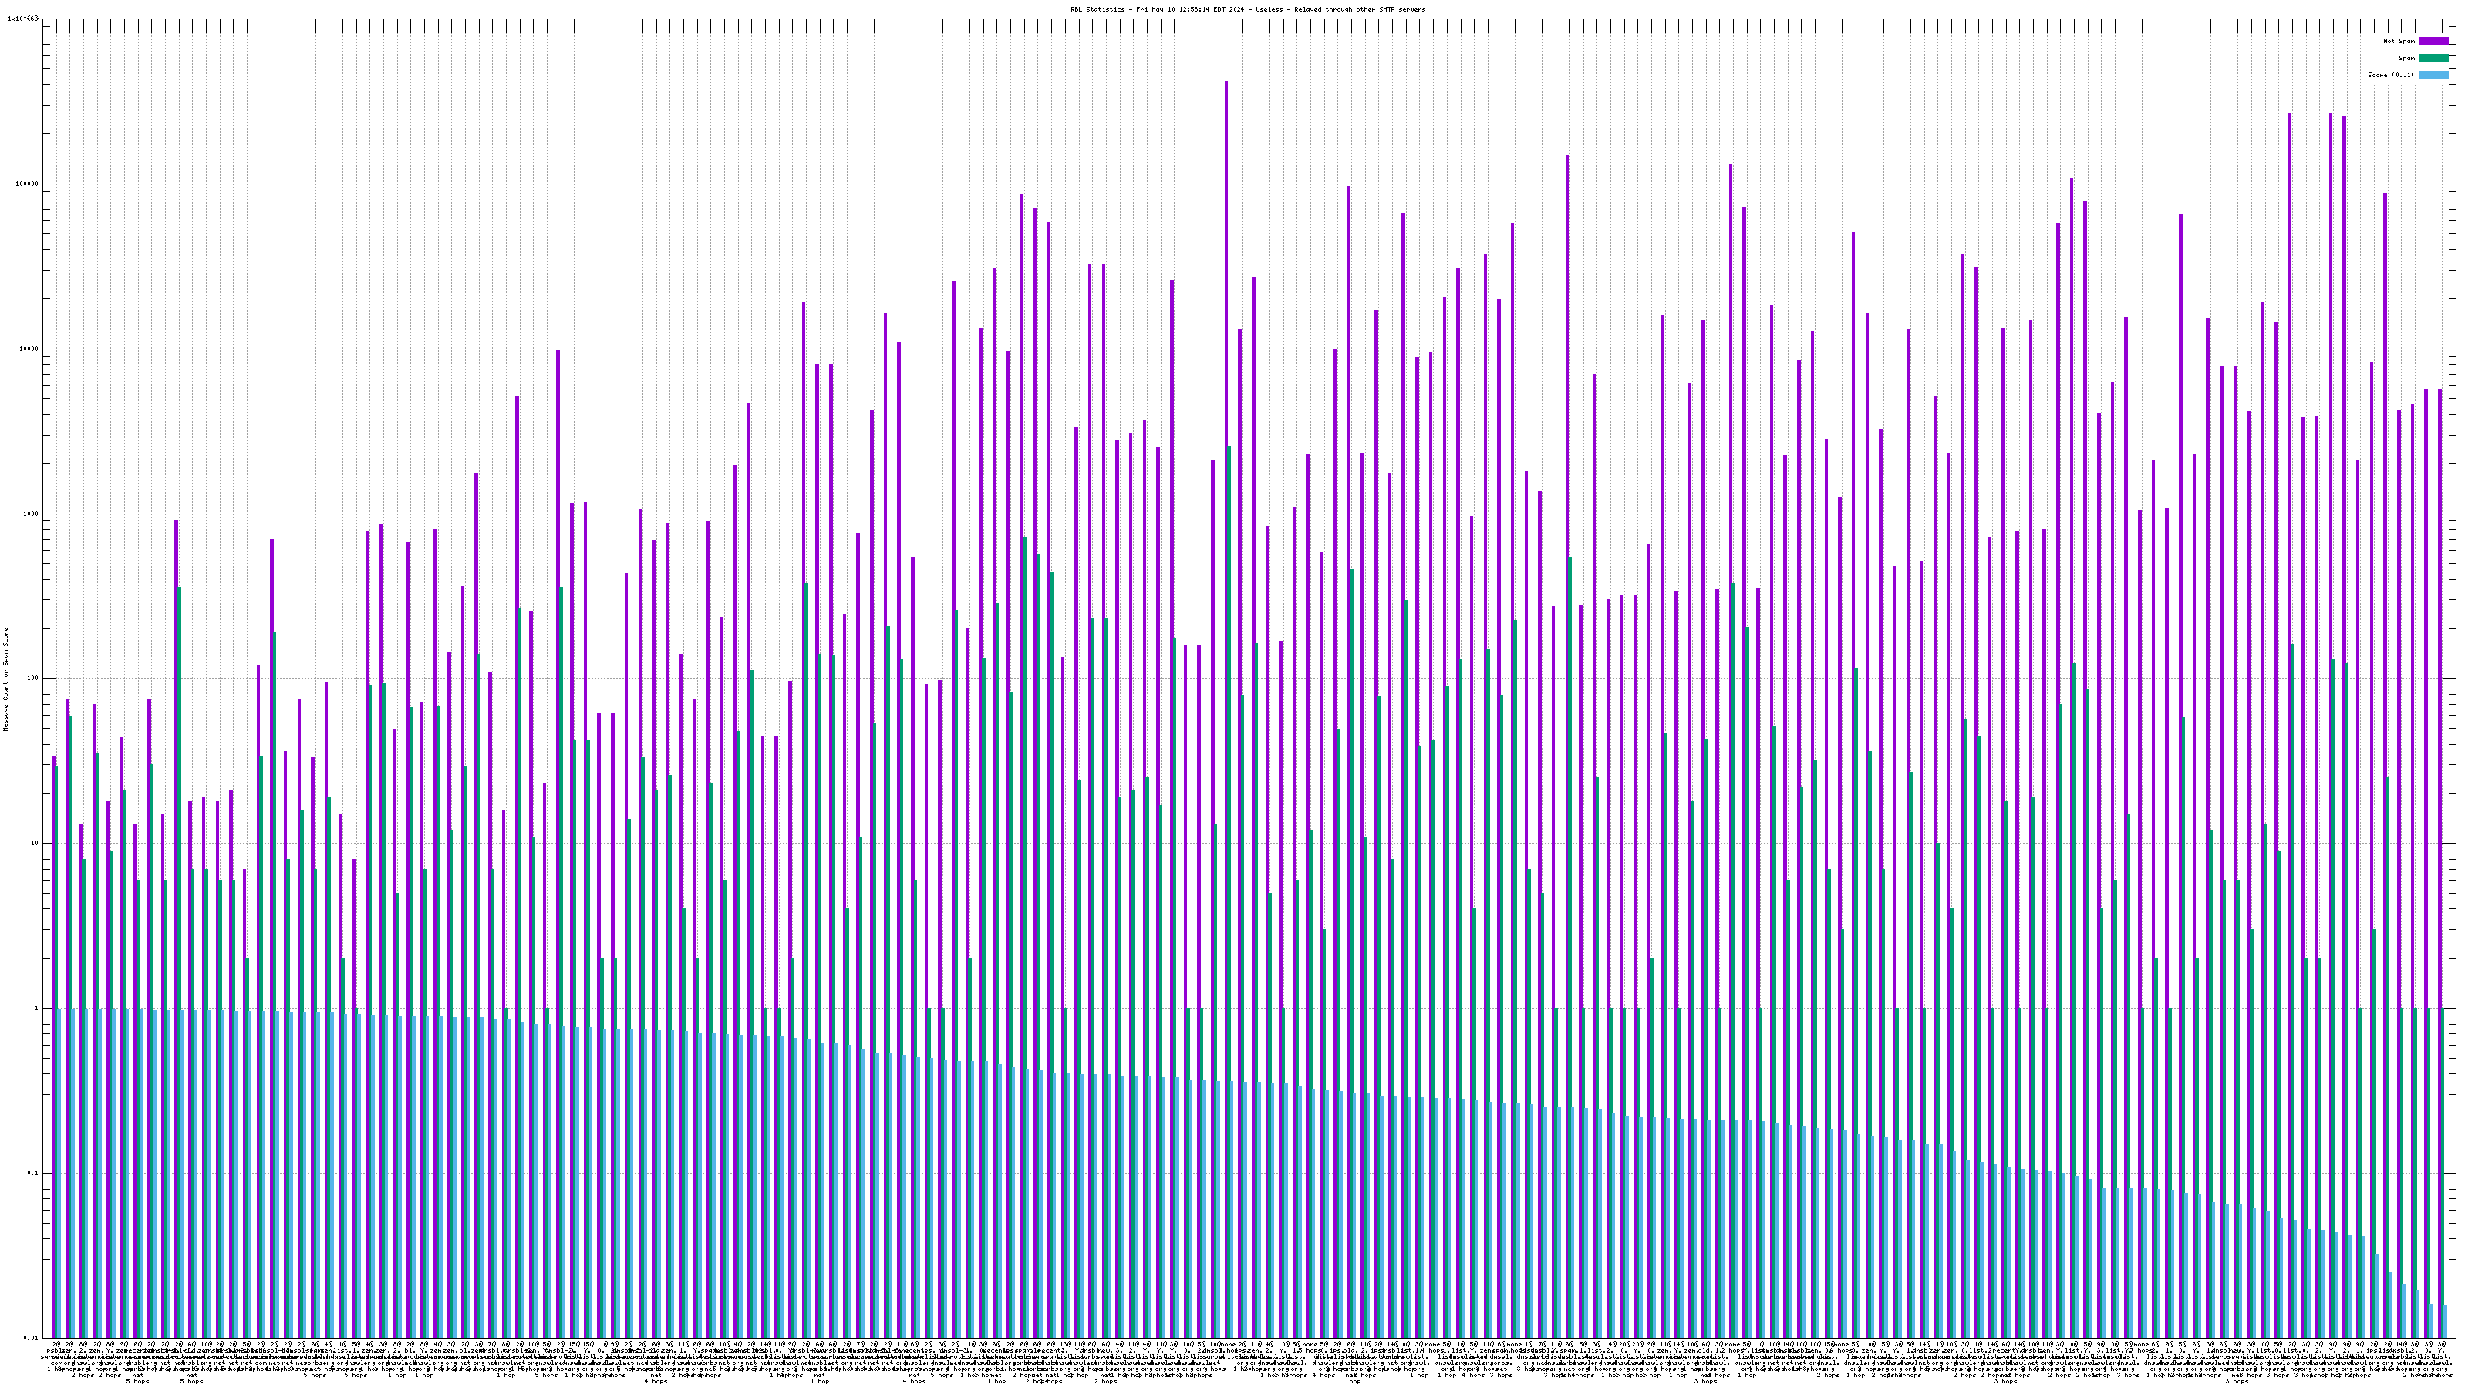The height and width of the screenshot is (1388, 2468).
Task: Click the 1000 y-axis tick label
Action: coord(32,514)
